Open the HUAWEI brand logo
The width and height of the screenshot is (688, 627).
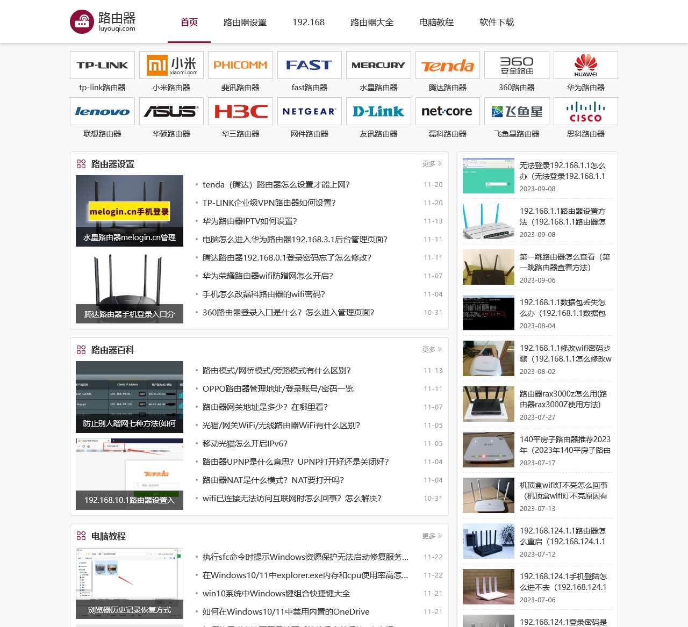[x=586, y=65]
